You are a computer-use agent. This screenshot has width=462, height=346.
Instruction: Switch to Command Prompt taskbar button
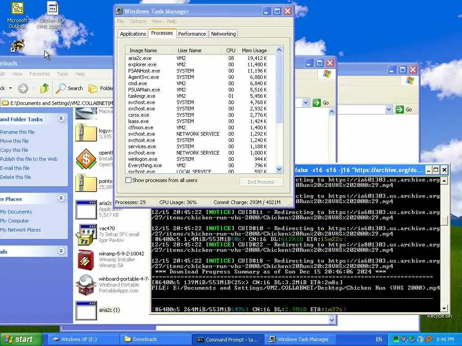[227, 339]
